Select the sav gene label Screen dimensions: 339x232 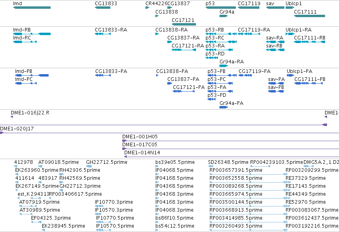tap(270, 4)
